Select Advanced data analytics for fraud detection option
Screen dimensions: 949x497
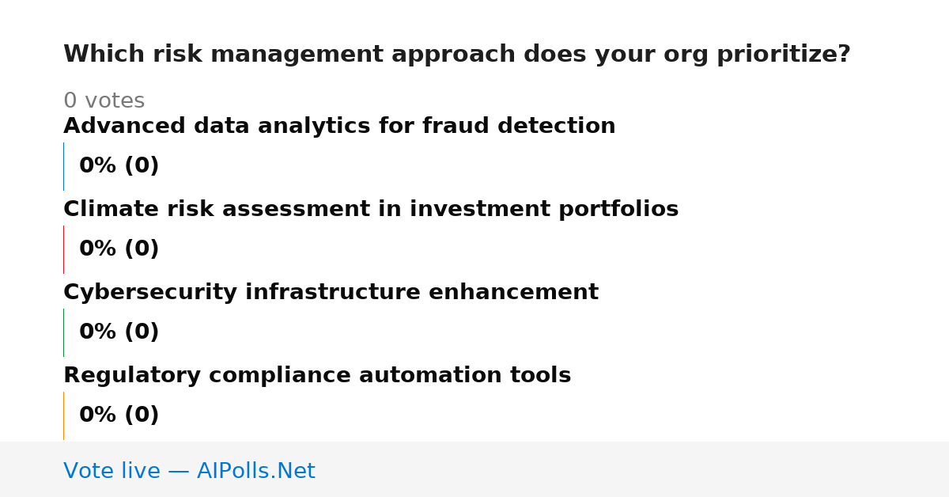click(x=339, y=126)
